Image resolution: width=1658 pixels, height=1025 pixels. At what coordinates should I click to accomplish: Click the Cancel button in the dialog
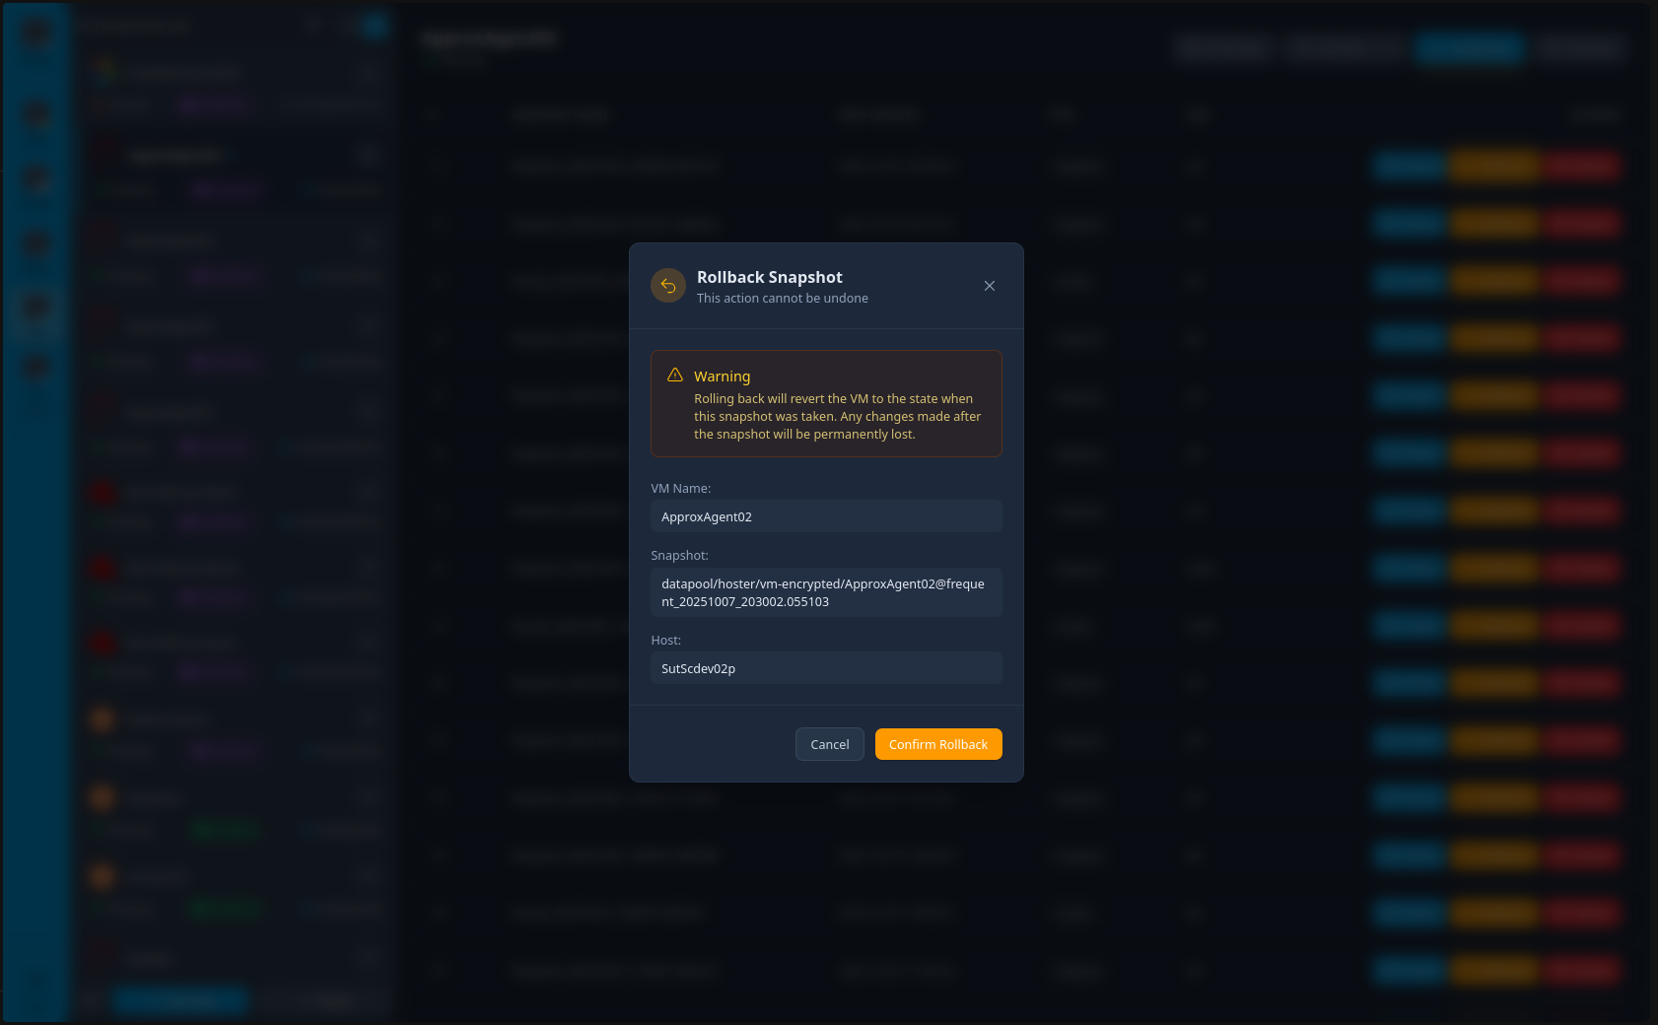click(829, 744)
